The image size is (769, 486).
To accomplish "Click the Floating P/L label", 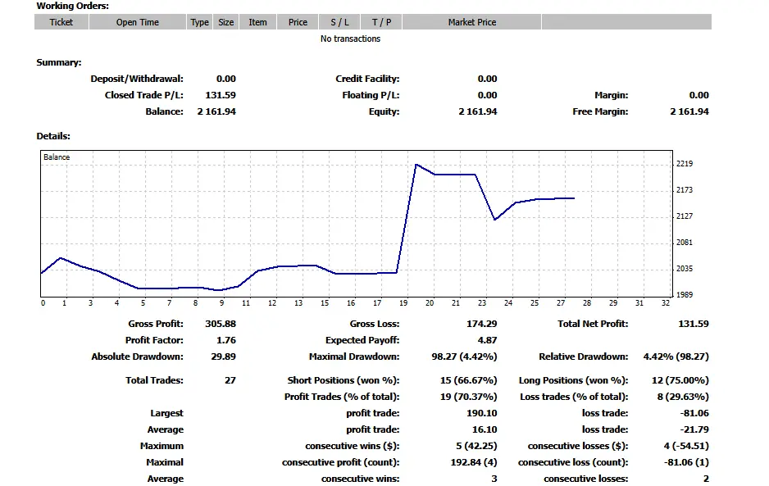I will pos(371,95).
